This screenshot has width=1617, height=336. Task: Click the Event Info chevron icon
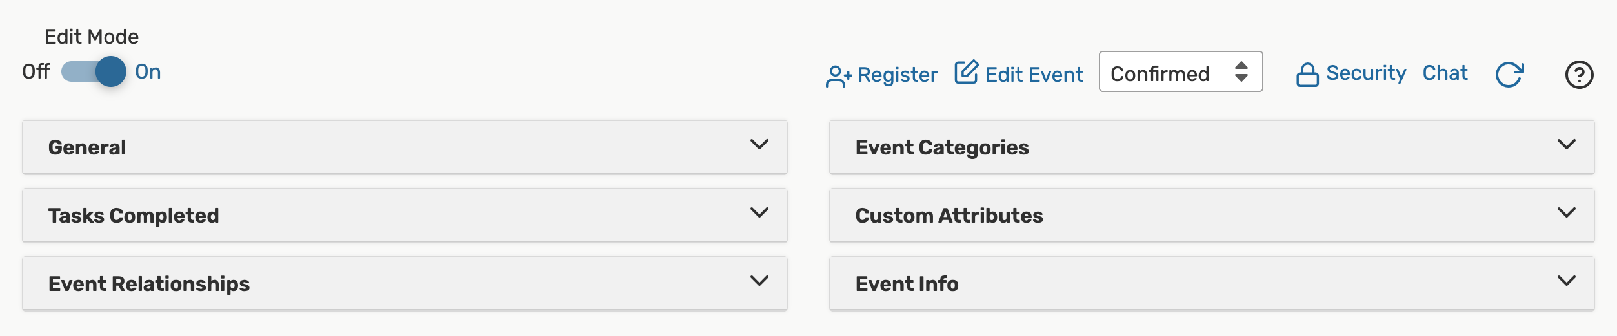pyautogui.click(x=1567, y=281)
